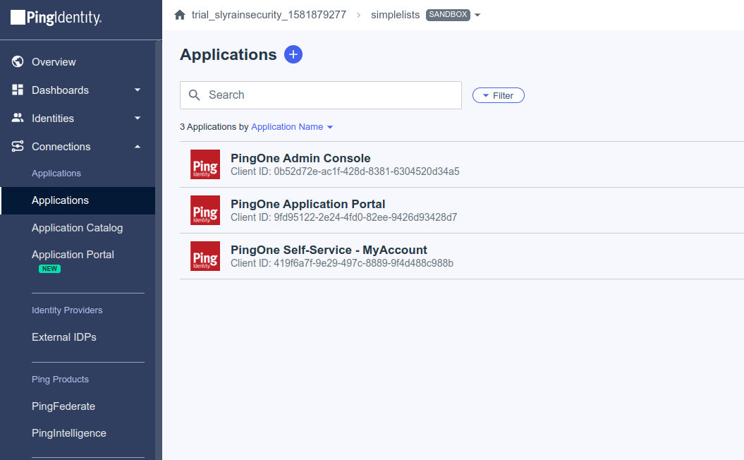The image size is (744, 460).
Task: Click PingOne Admin Console Ping logo
Action: coord(205,164)
